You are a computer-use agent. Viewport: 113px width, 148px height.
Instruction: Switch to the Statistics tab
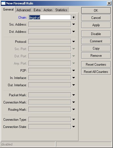tap(61, 10)
